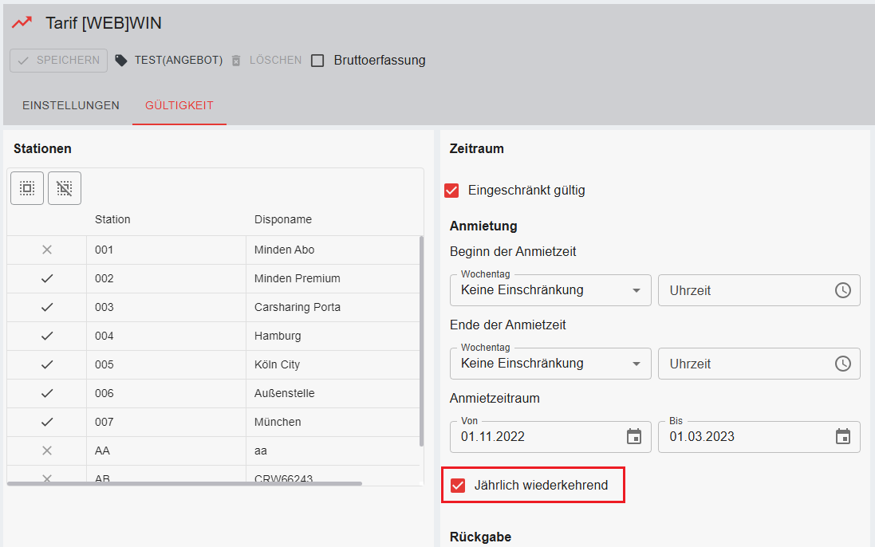Select the Gültigkeit tab
Viewport: 875px width, 547px height.
pyautogui.click(x=179, y=105)
